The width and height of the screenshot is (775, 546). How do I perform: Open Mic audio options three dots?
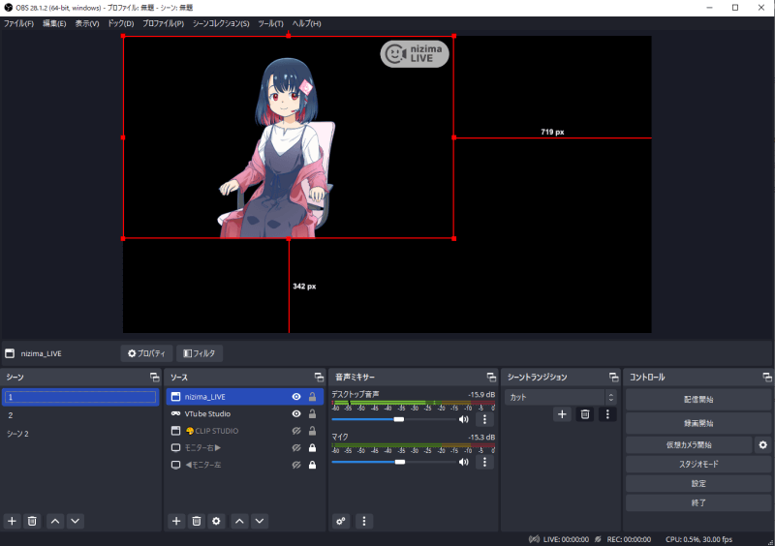tap(484, 462)
